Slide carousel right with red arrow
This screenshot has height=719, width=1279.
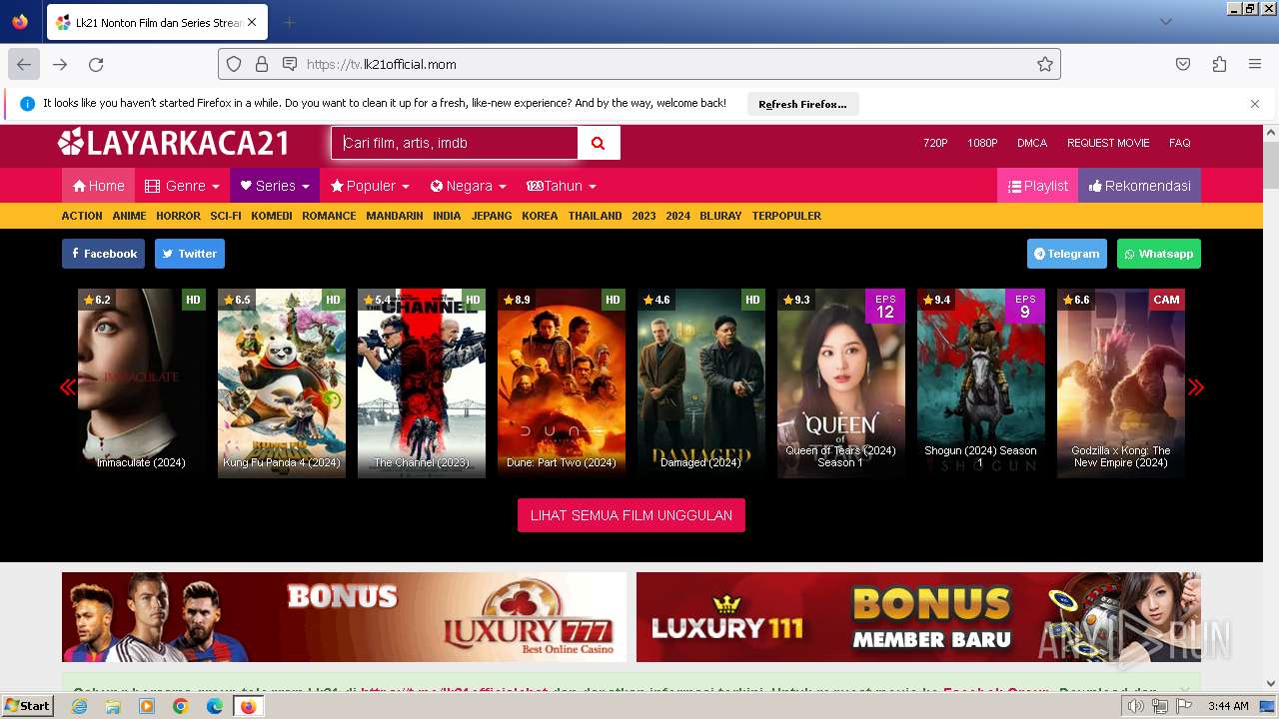pos(1196,386)
